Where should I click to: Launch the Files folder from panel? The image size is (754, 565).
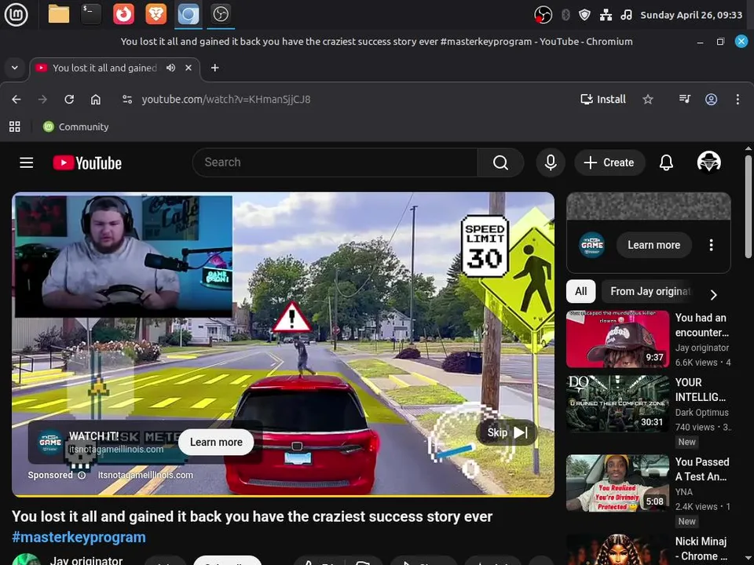pyautogui.click(x=59, y=14)
